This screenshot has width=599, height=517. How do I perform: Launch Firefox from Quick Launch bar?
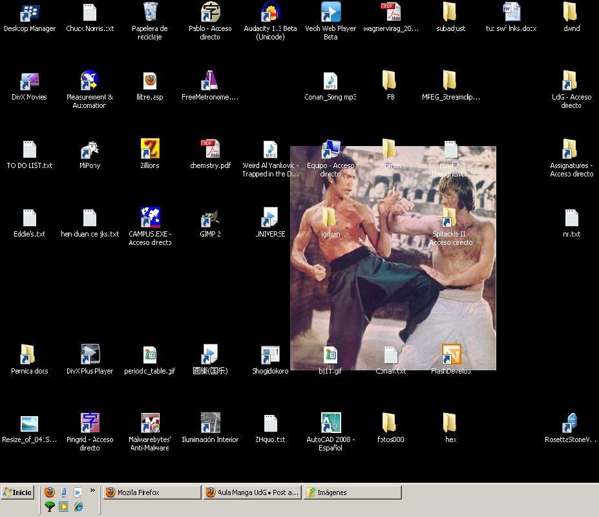pos(49,492)
